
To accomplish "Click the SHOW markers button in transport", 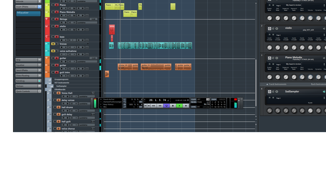I will (214, 99).
